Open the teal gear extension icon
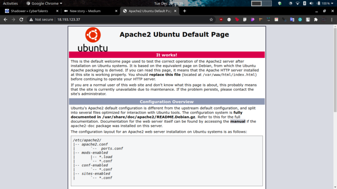Screen dimensions: 337x189 click(x=300, y=19)
